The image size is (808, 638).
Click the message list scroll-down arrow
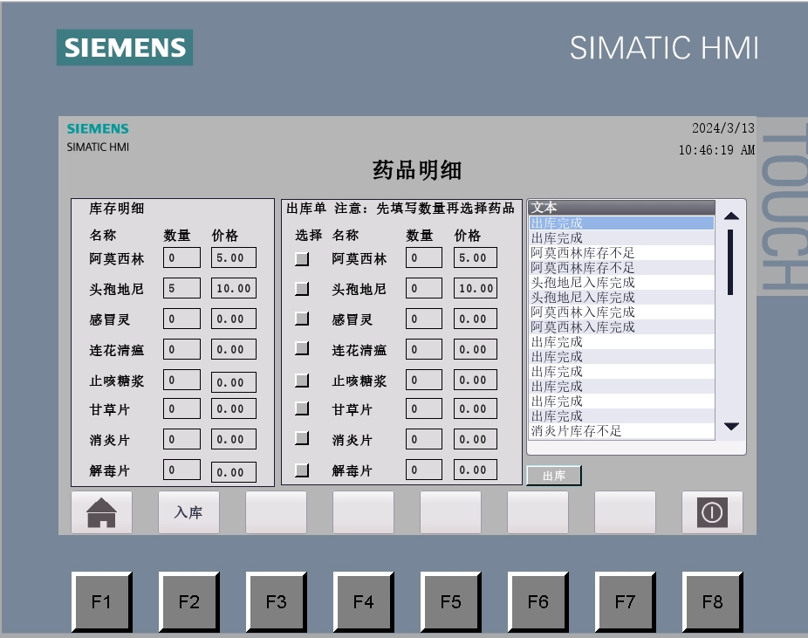[x=731, y=426]
